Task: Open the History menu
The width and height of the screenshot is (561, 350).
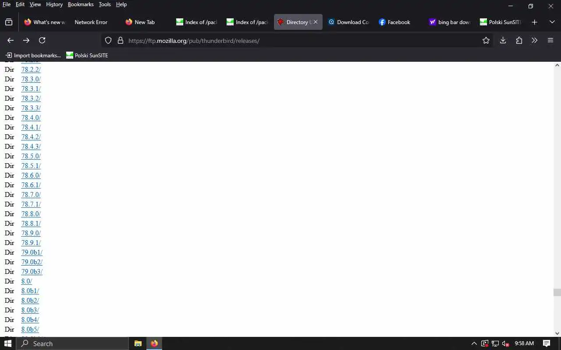Action: (54, 4)
